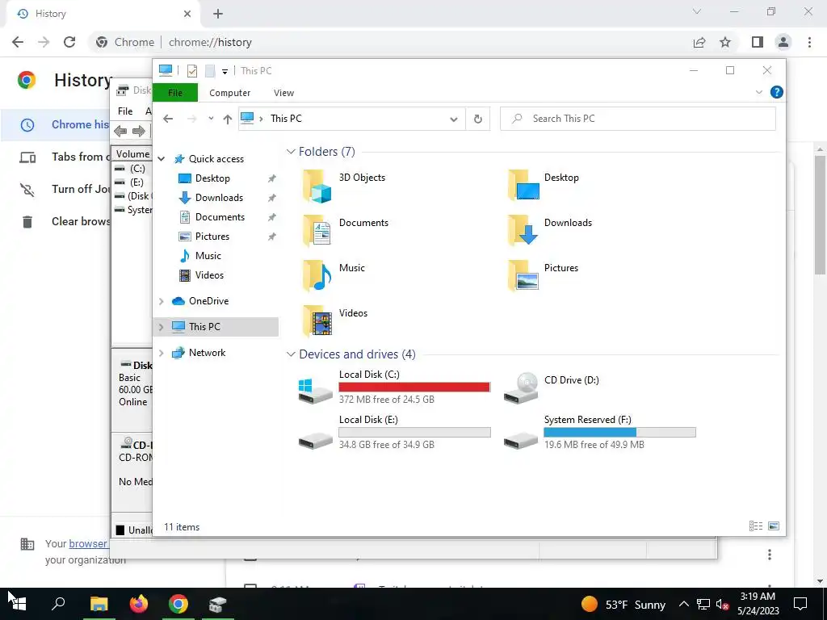
Task: Open File menu in Disk Management
Action: point(125,111)
